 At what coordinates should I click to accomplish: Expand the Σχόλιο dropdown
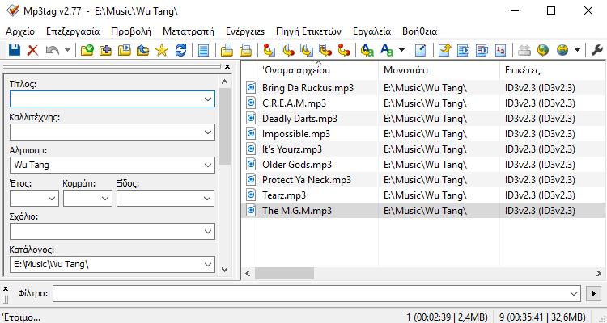coord(207,232)
